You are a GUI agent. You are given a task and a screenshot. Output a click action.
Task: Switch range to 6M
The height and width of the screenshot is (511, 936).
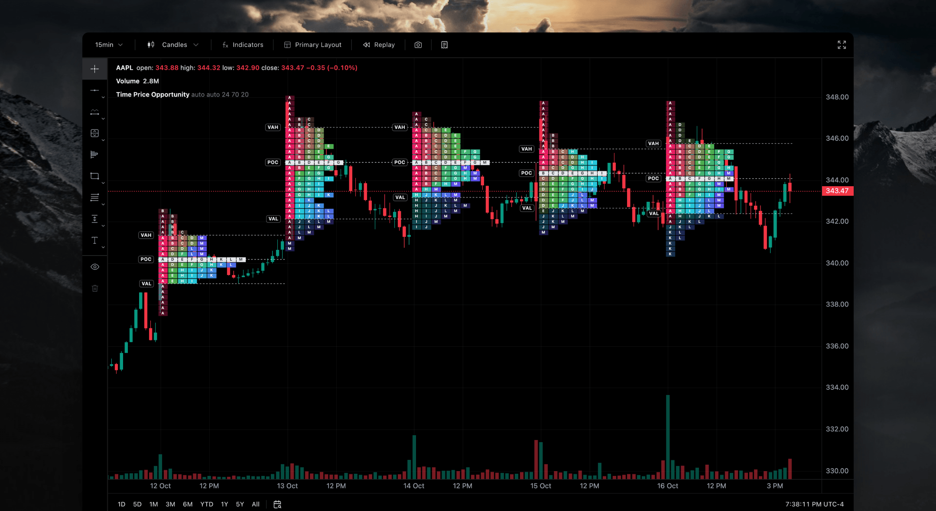pos(188,504)
